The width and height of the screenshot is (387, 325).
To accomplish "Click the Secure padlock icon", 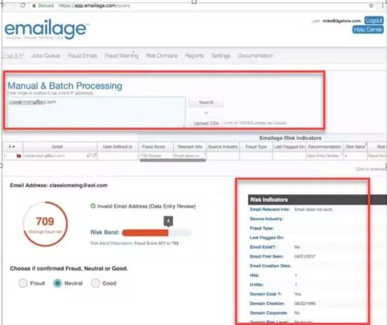I will click(34, 6).
